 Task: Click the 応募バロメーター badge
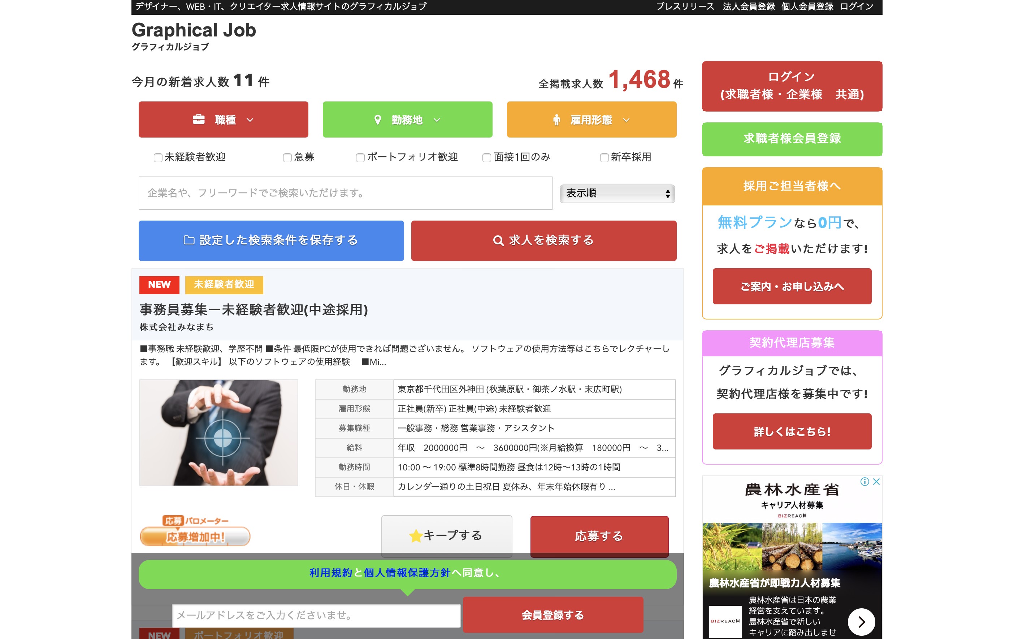point(195,530)
